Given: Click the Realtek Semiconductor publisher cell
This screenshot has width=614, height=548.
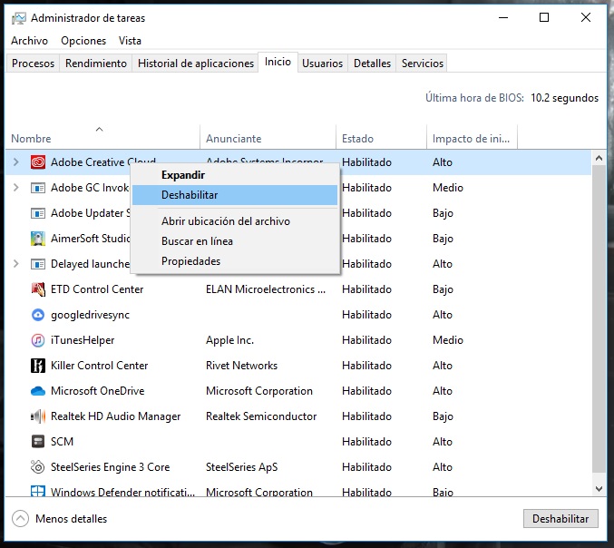Looking at the screenshot, I should point(261,416).
